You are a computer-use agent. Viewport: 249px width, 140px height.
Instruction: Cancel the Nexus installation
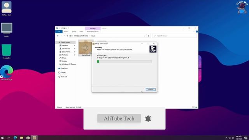point(151,89)
